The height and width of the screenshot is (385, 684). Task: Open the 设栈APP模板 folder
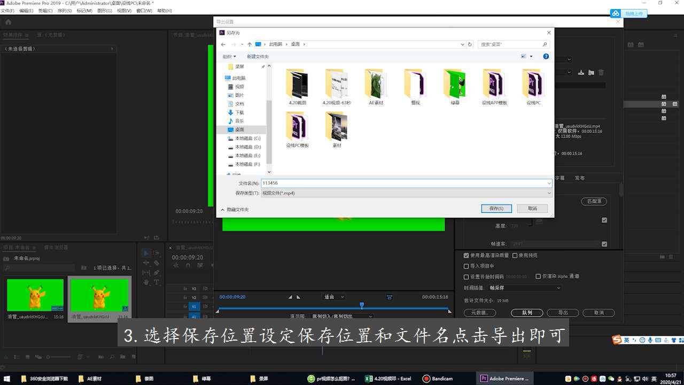coord(494,87)
